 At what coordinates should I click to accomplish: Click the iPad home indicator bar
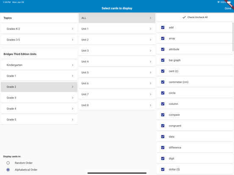[117, 173]
